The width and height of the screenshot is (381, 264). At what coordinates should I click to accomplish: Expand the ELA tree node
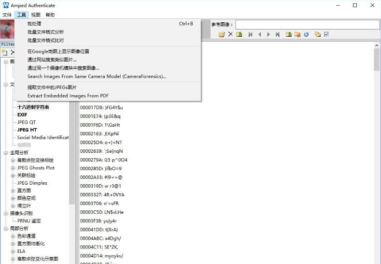point(13,251)
